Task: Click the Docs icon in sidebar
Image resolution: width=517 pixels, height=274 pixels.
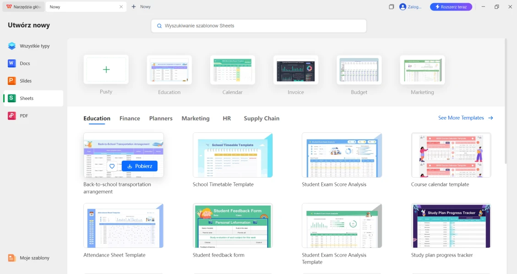Action: [x=12, y=63]
